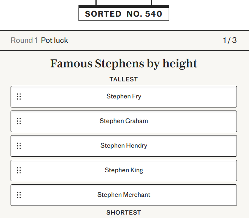Click the left post above the Sorted sign

96,2
